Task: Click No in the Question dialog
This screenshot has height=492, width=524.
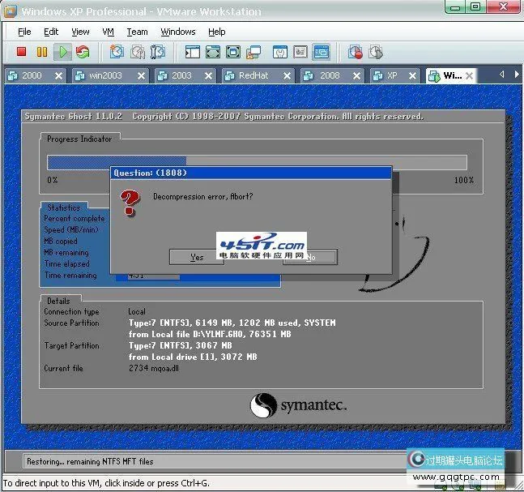Action: point(310,257)
